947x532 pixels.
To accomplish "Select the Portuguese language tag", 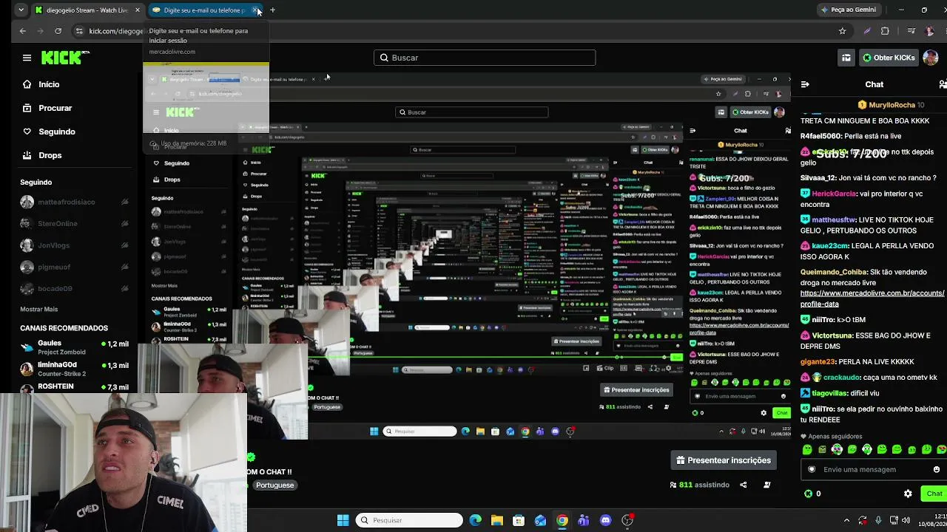I will [x=275, y=485].
